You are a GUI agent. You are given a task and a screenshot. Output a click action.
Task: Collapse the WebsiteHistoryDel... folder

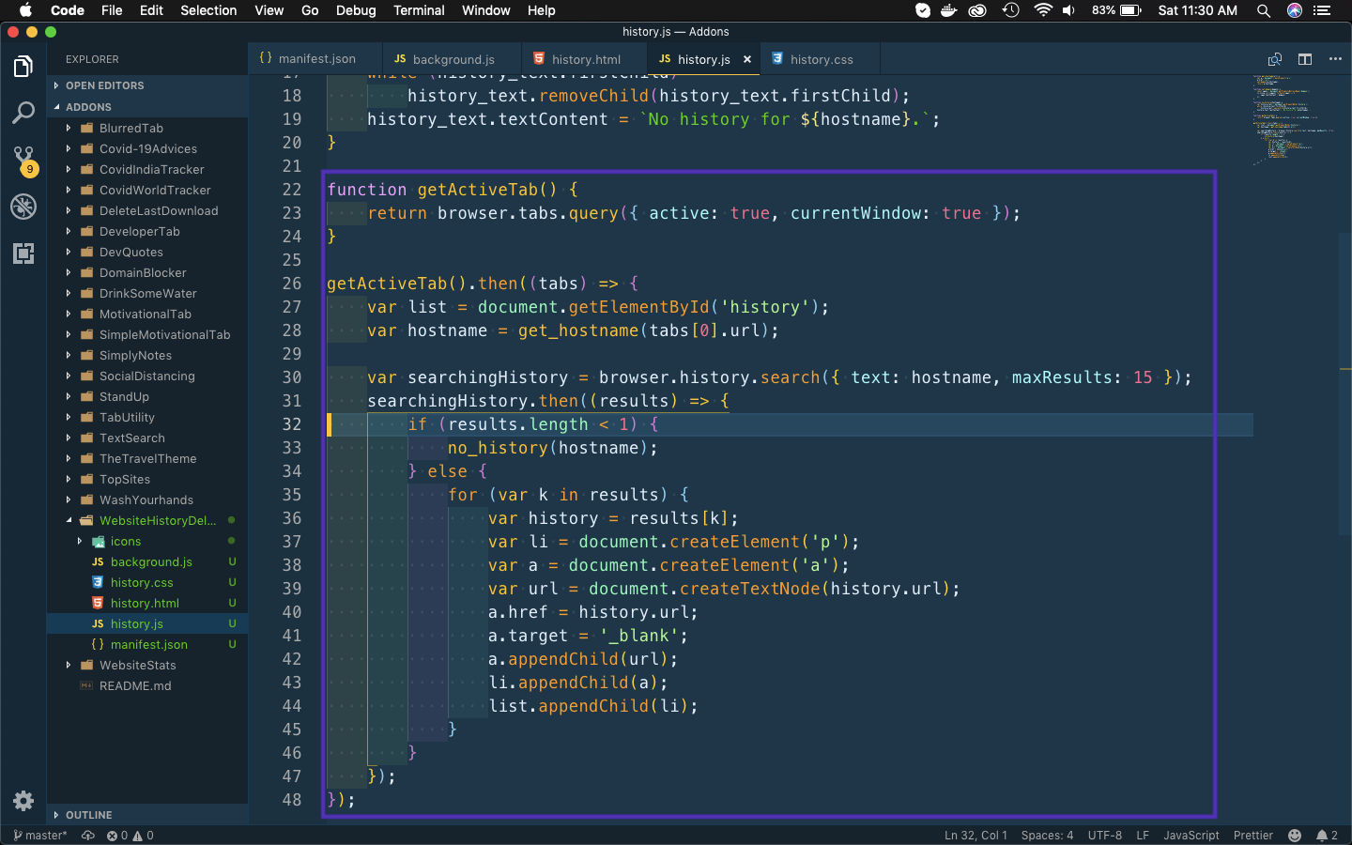coord(147,520)
